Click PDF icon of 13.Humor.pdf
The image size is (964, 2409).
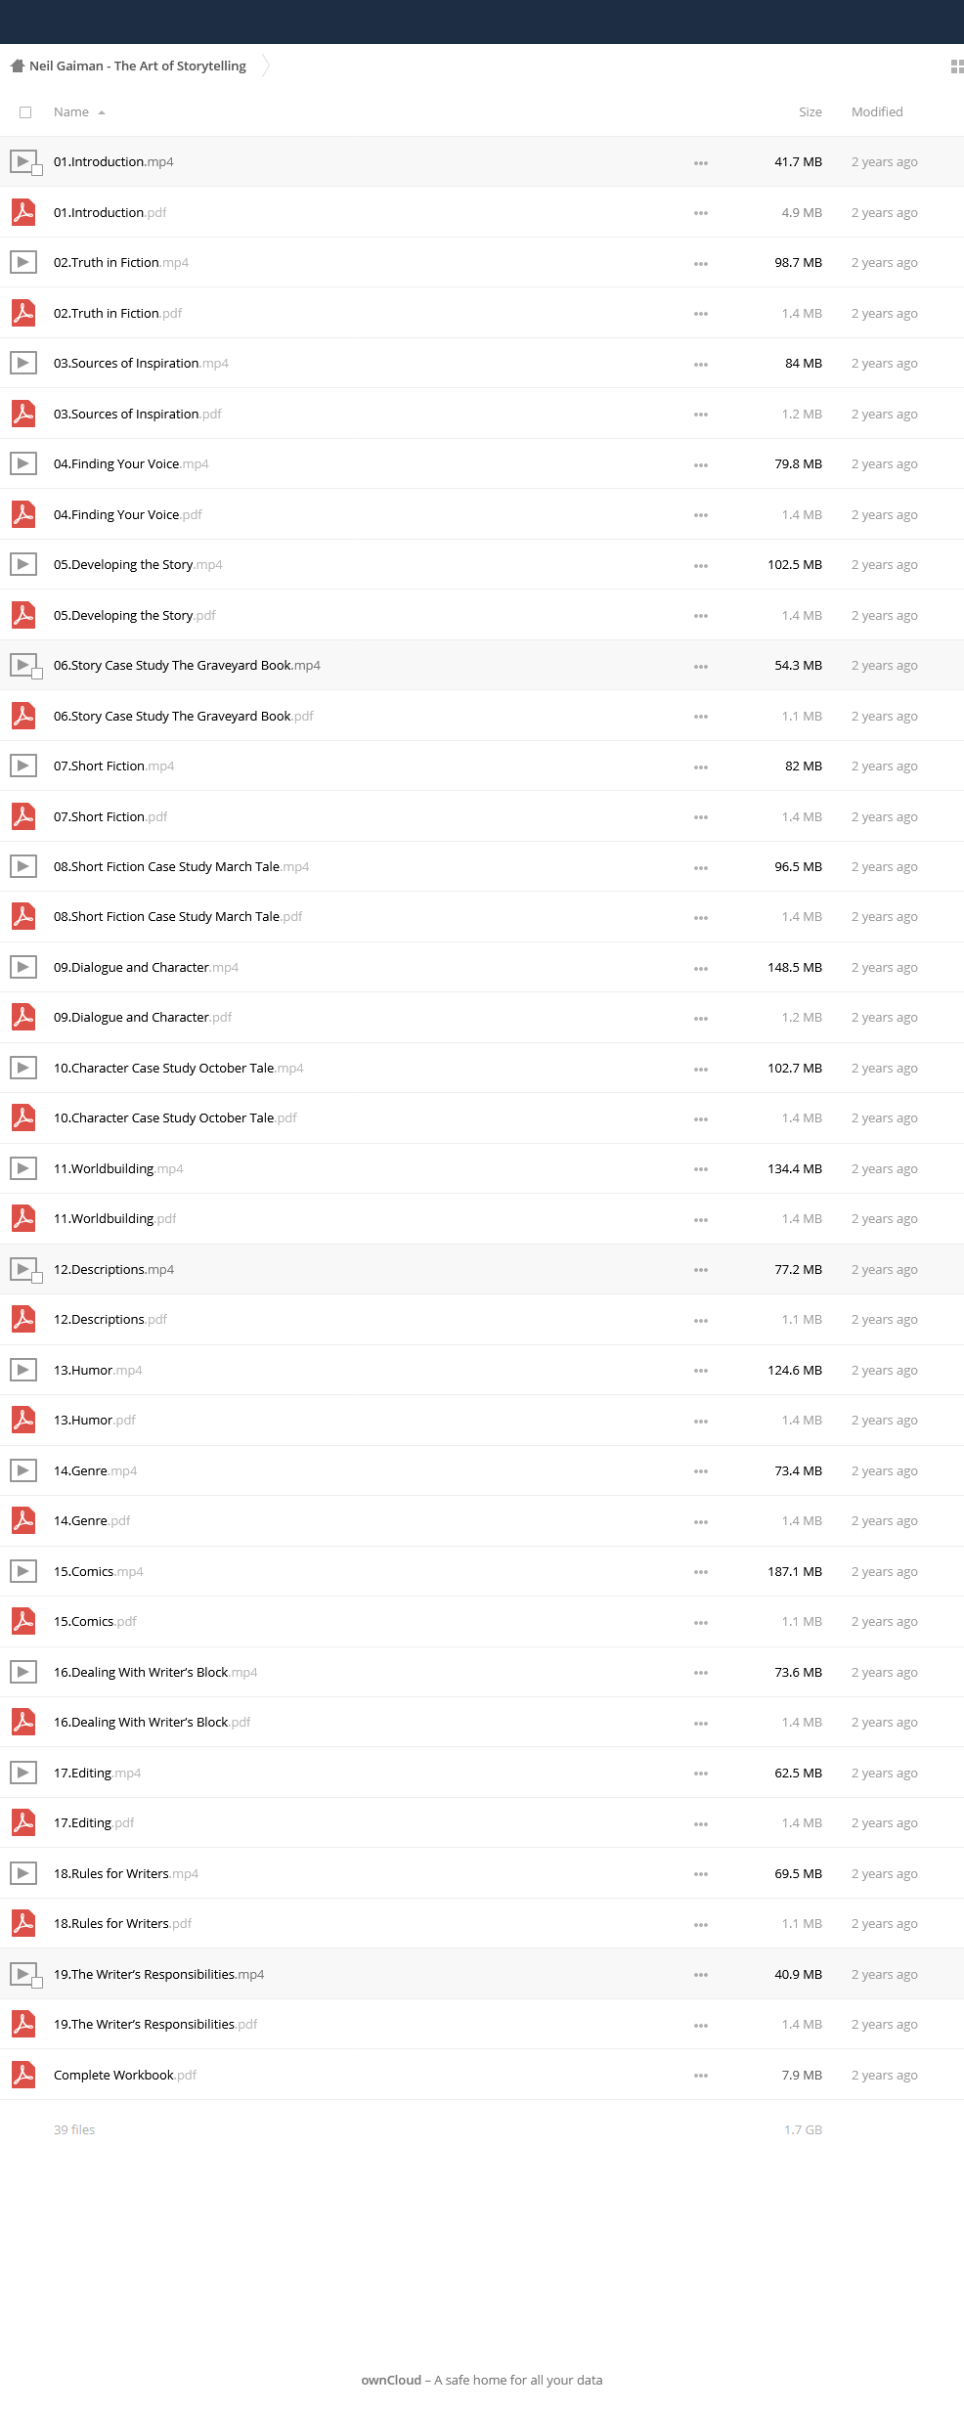(x=23, y=1420)
